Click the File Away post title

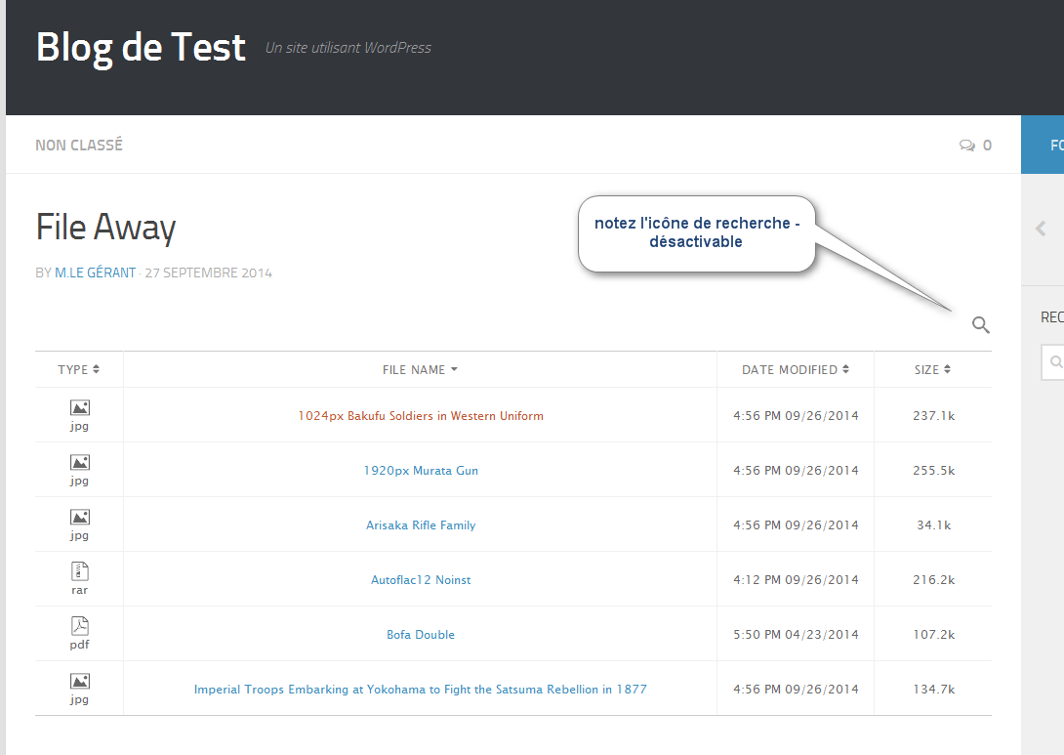coord(105,228)
